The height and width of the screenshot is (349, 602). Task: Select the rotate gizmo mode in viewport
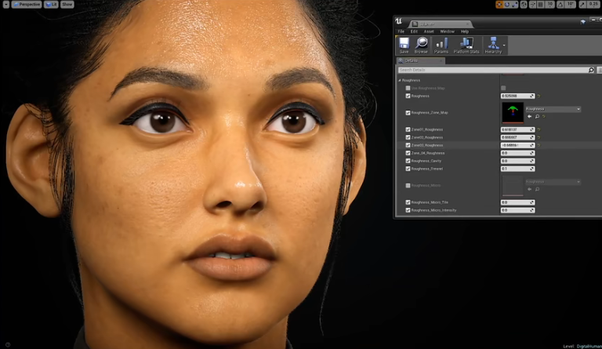pyautogui.click(x=507, y=5)
